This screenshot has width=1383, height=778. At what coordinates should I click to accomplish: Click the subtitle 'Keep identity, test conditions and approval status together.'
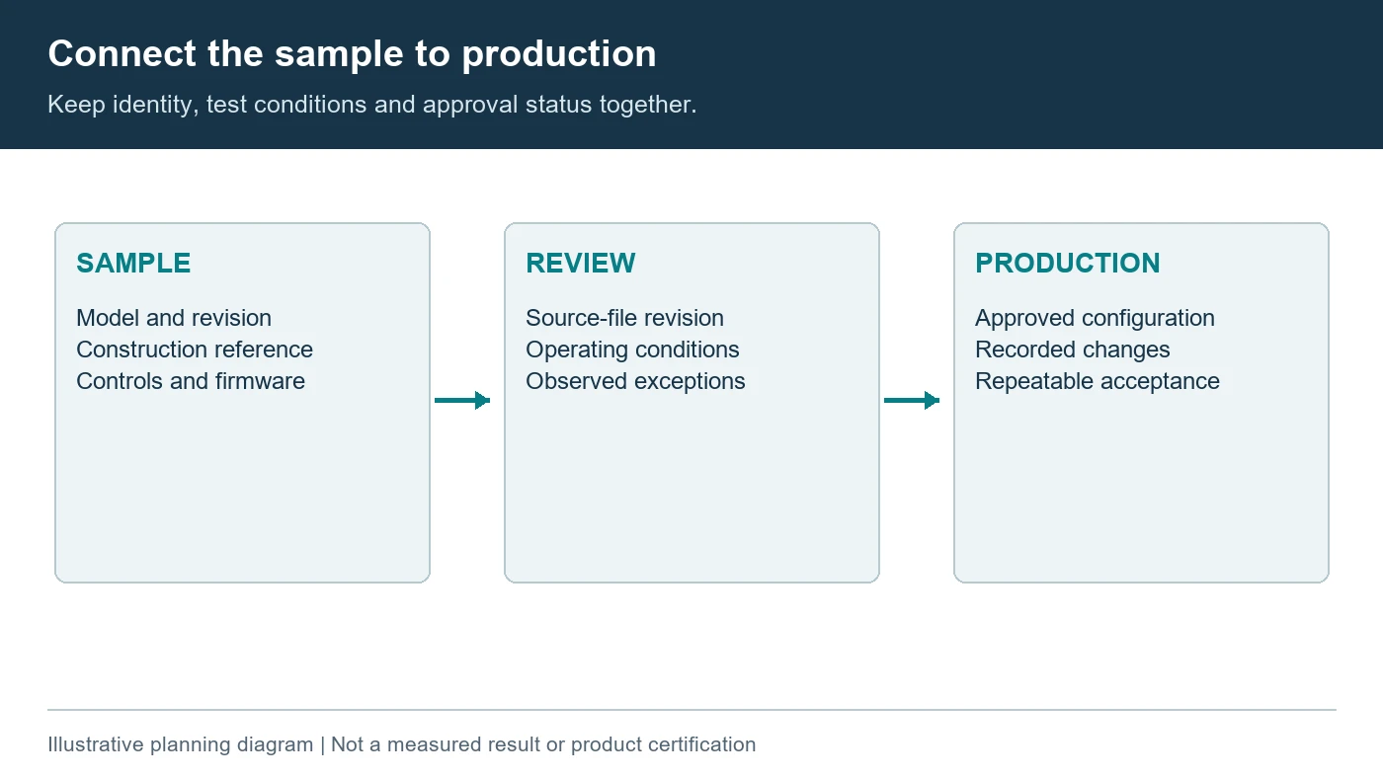tap(372, 105)
